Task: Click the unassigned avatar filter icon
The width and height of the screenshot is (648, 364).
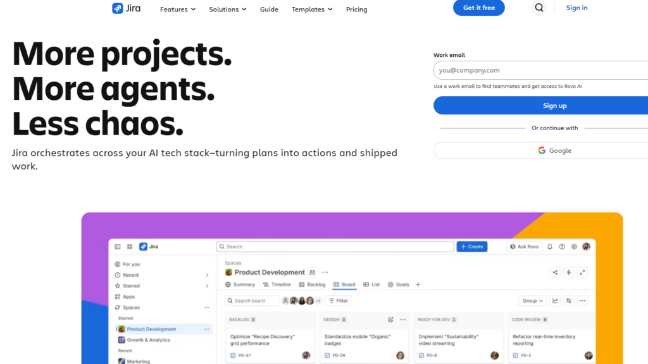Action: tap(285, 301)
